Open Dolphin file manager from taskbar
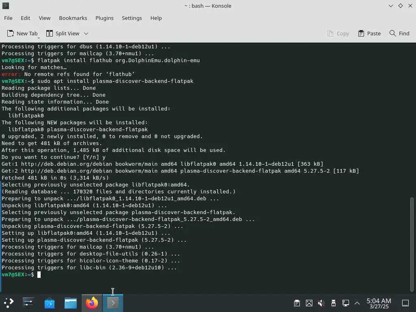 pos(71,303)
